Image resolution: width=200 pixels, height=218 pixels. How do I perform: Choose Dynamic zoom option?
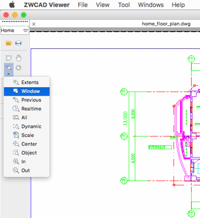coord(27,126)
